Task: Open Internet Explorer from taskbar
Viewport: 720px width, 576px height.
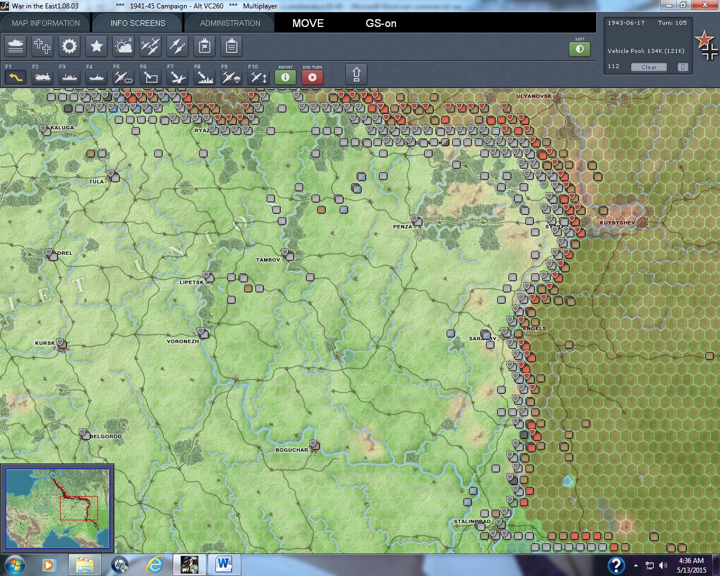Action: pos(154,565)
